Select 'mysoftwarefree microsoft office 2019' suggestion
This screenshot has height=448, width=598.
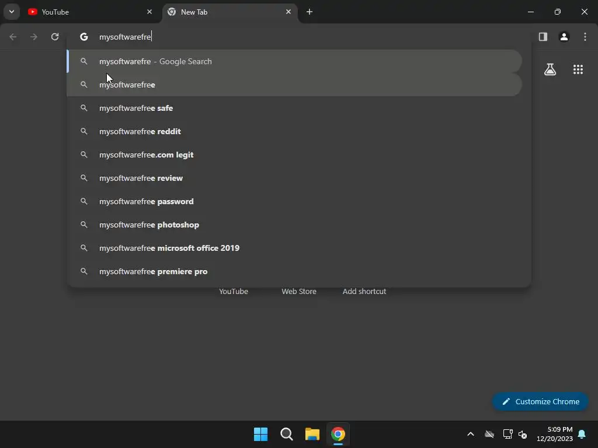pos(294,248)
